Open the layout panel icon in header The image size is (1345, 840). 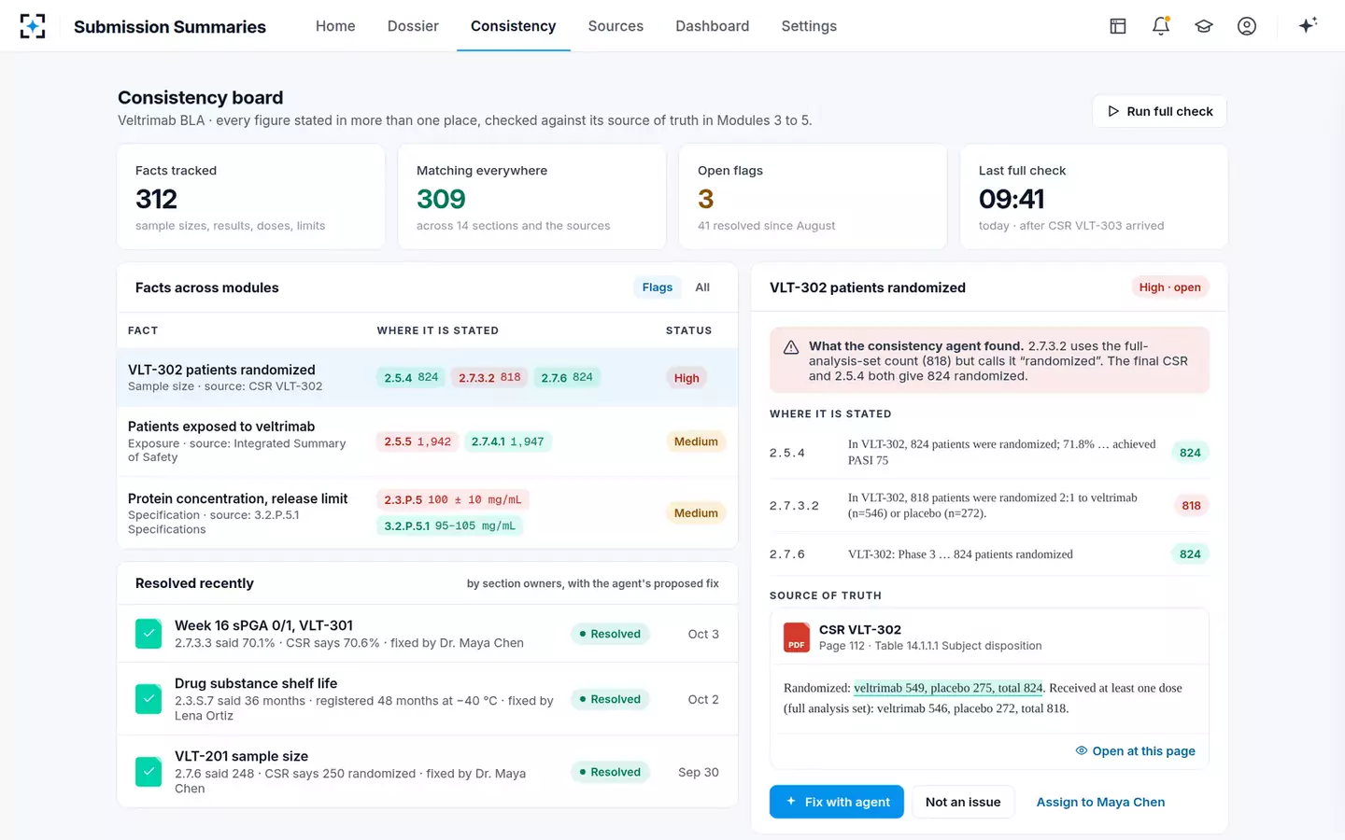point(1118,26)
